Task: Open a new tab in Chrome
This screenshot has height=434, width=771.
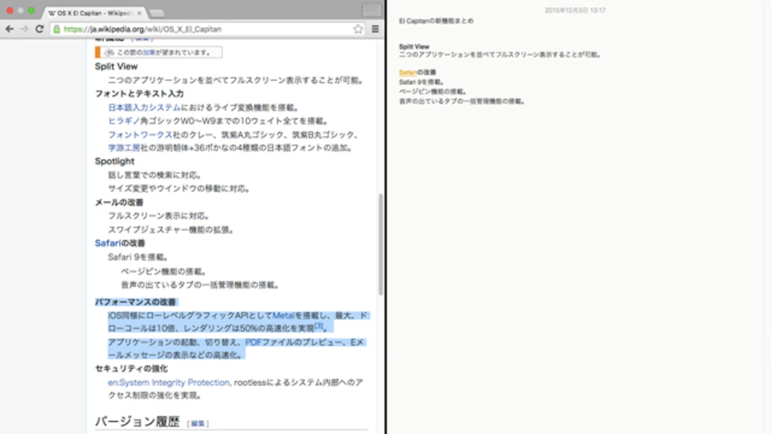Action: (157, 13)
